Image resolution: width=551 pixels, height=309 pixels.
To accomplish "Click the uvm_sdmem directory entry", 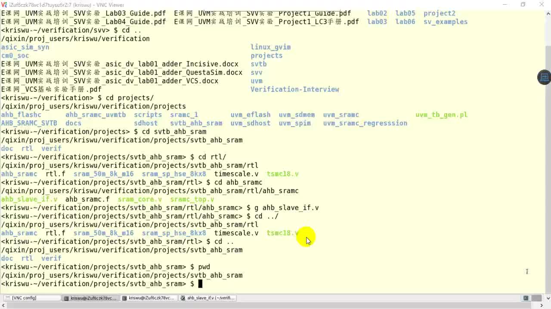I will pyautogui.click(x=297, y=115).
